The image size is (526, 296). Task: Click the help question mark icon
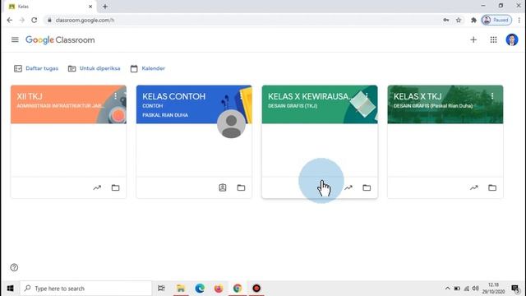[x=14, y=267]
